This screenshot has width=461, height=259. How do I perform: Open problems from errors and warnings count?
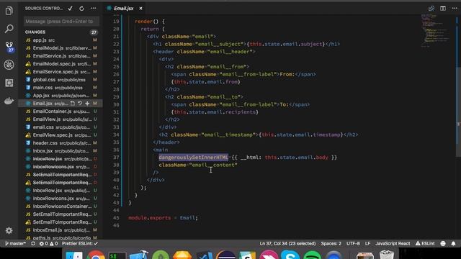[x=48, y=243]
